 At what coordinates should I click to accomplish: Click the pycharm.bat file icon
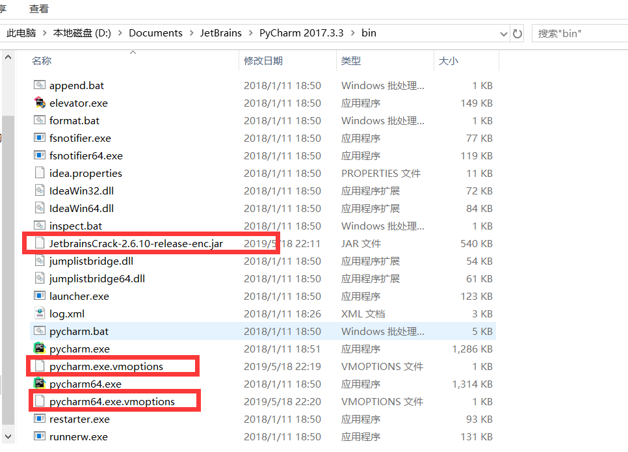click(x=39, y=331)
